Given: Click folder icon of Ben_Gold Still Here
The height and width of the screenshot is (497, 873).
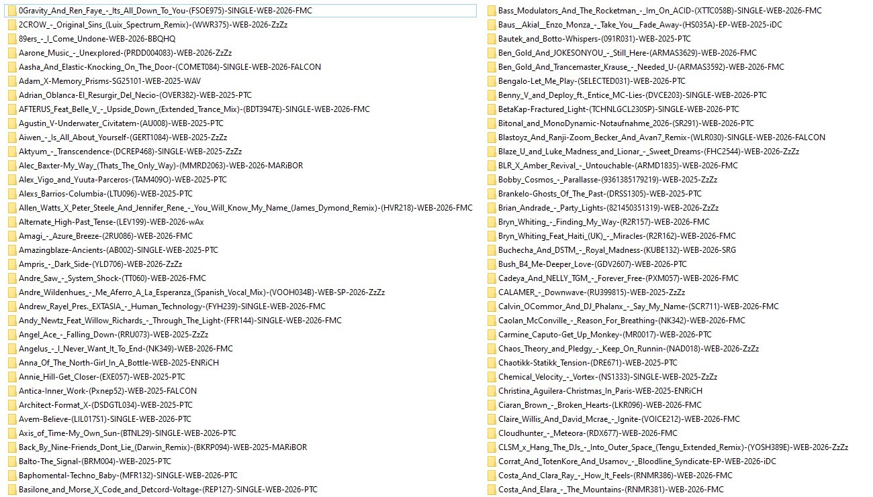Looking at the screenshot, I should pyautogui.click(x=492, y=53).
